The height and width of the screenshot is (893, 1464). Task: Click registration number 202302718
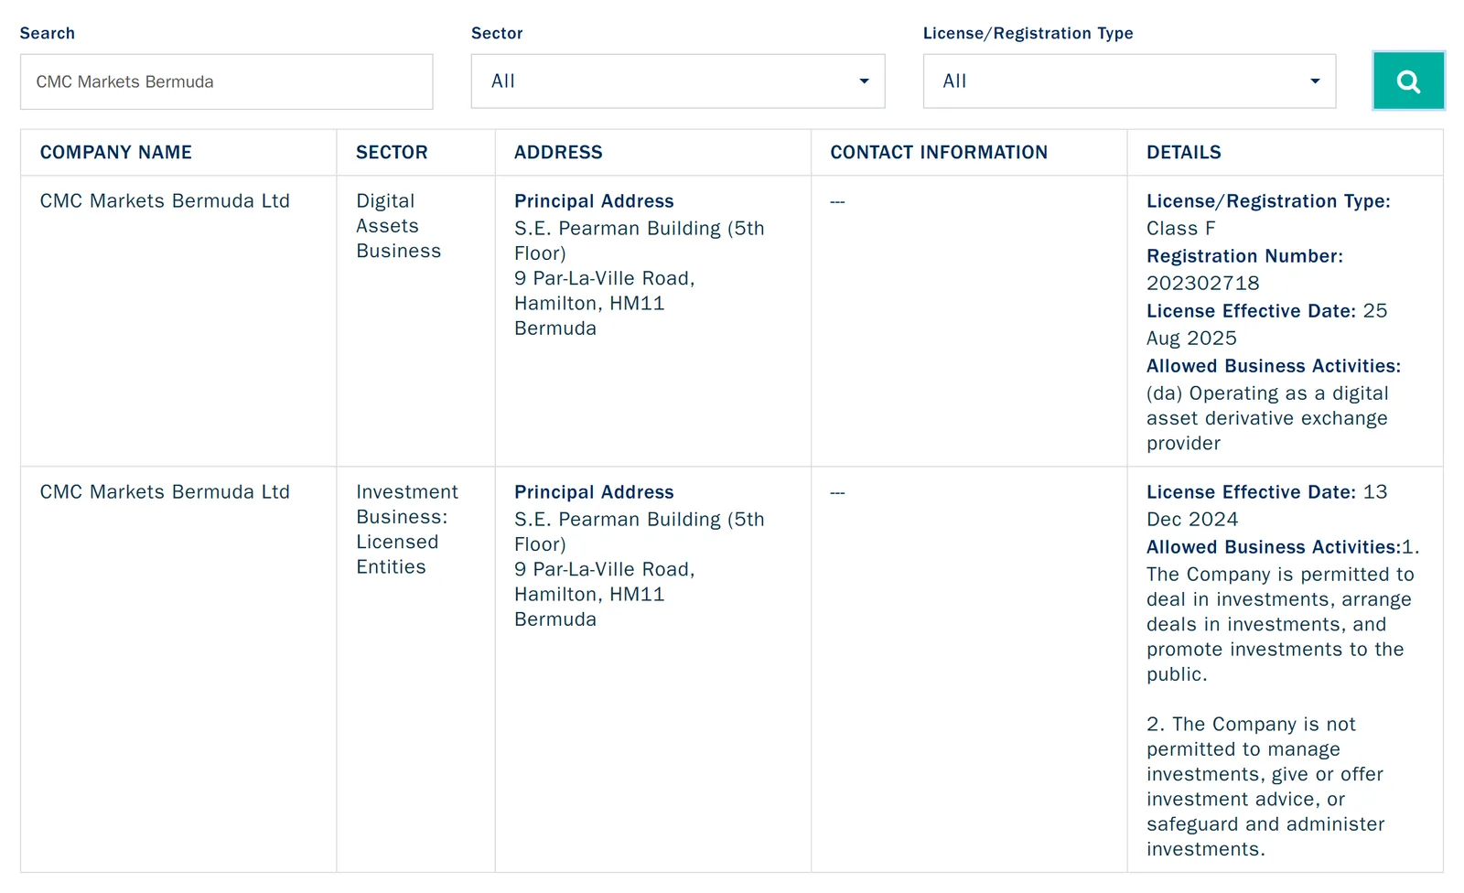pos(1203,284)
